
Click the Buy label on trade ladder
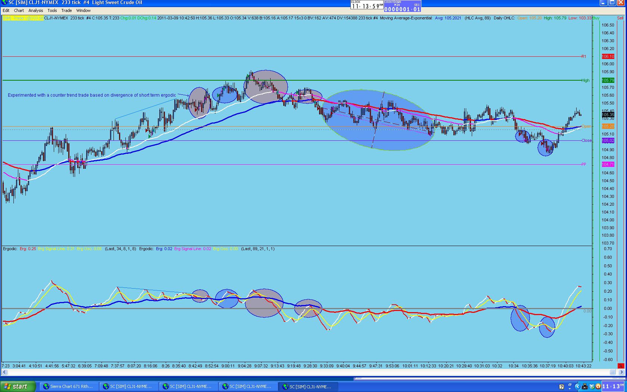tap(596, 18)
